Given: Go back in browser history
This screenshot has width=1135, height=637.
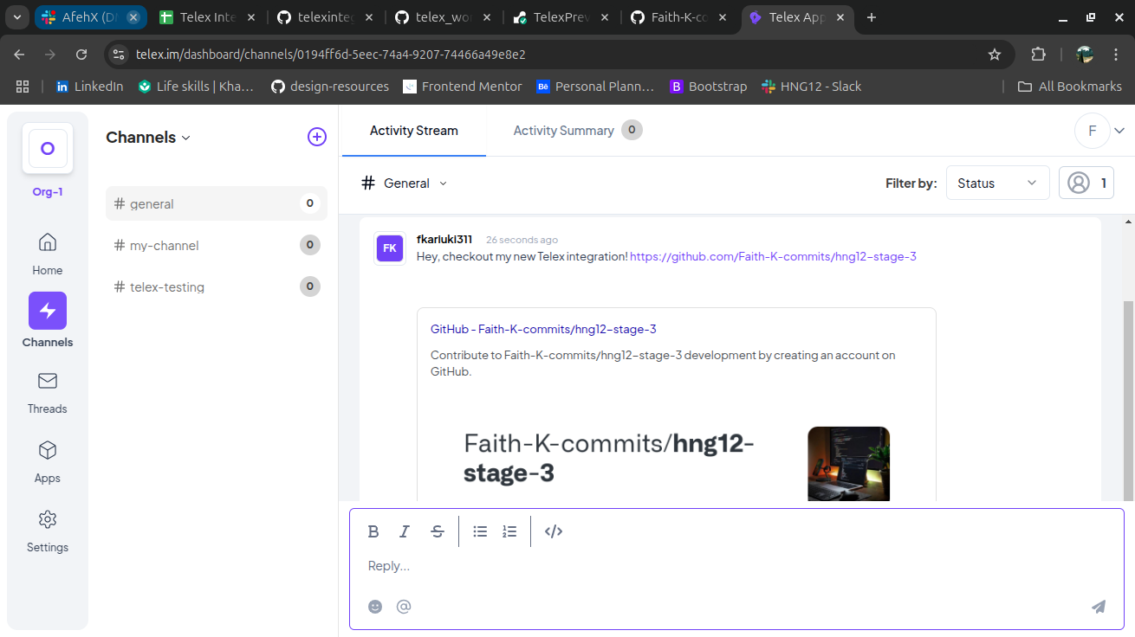Looking at the screenshot, I should pos(20,55).
